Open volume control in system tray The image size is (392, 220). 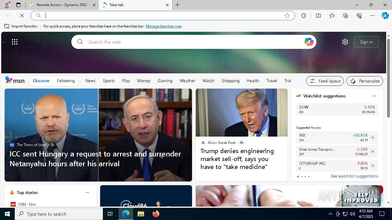coord(352,214)
